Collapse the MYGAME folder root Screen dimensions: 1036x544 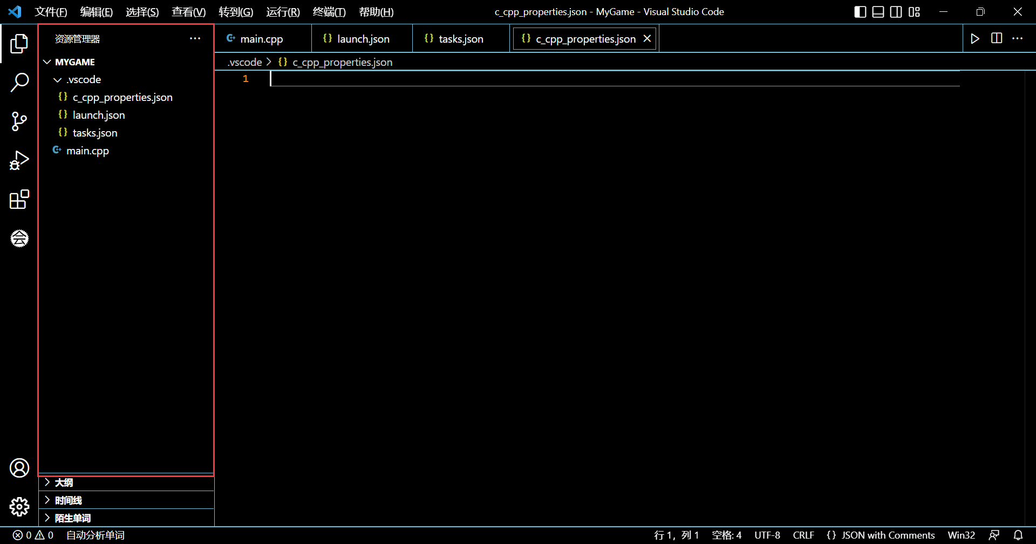coord(47,62)
